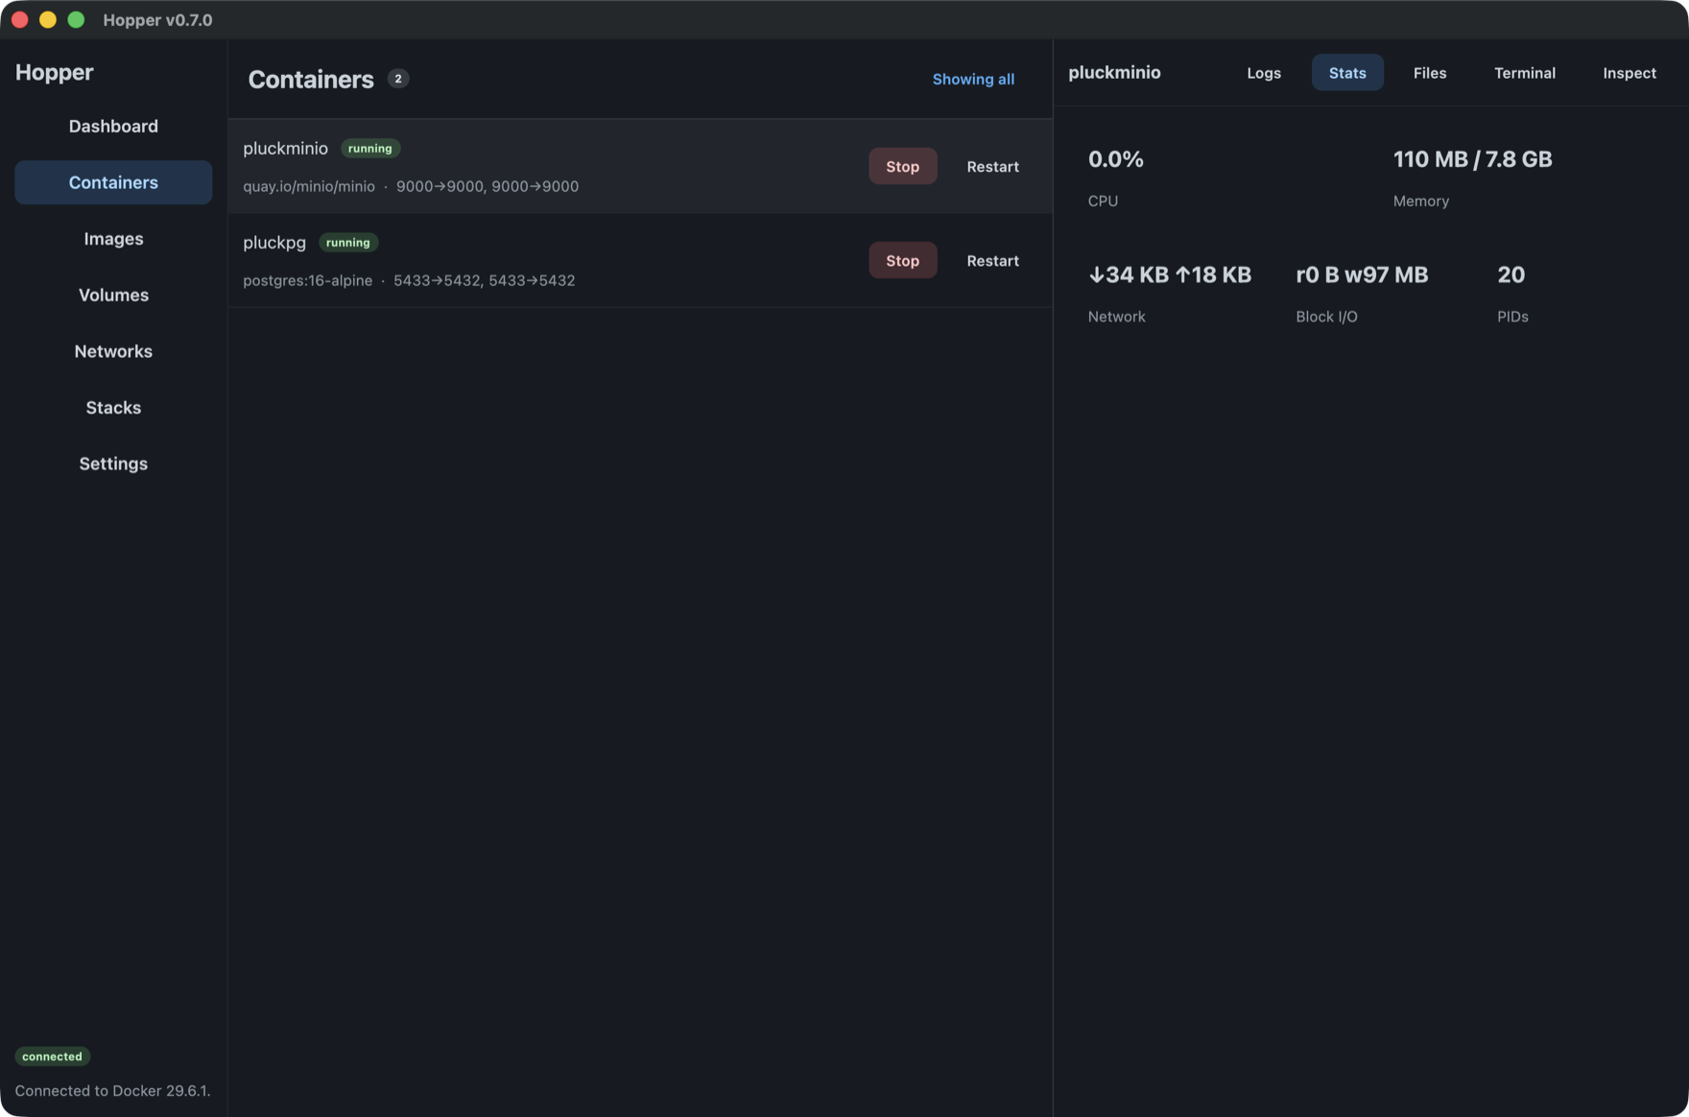Click the pluckpg running status badge
This screenshot has width=1689, height=1117.
click(x=347, y=243)
